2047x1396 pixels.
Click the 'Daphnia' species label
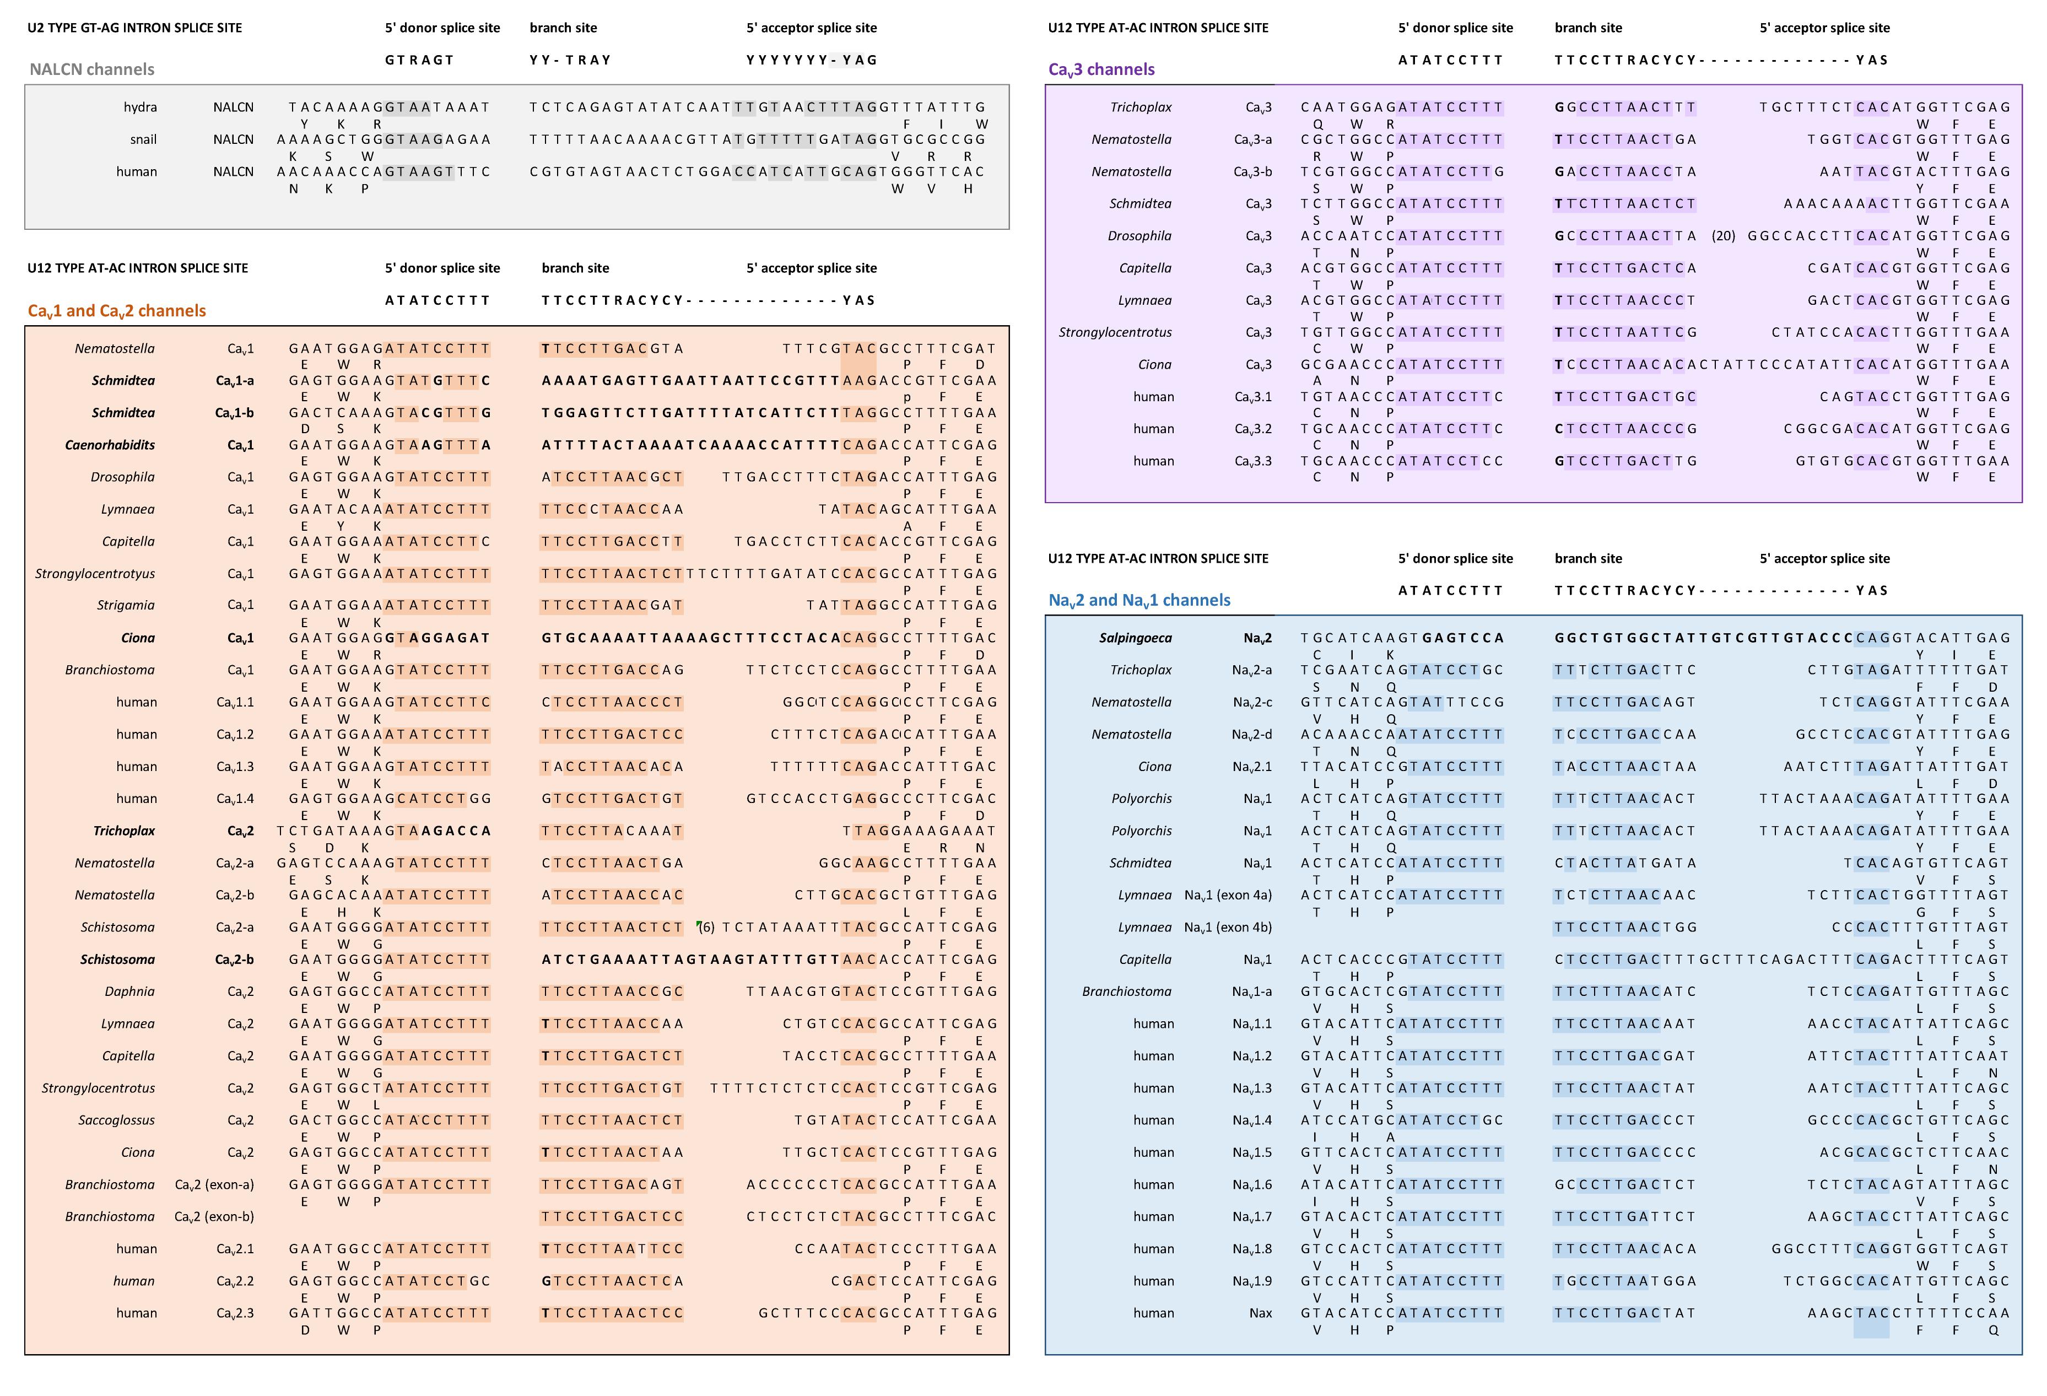pyautogui.click(x=129, y=991)
